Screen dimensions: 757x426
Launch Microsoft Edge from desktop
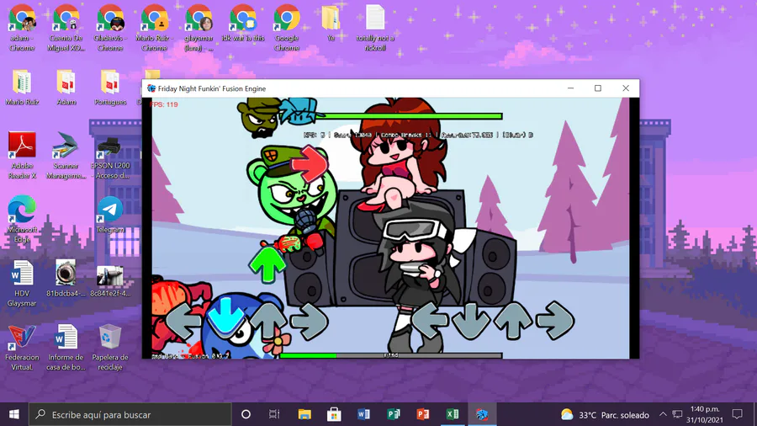click(22, 219)
